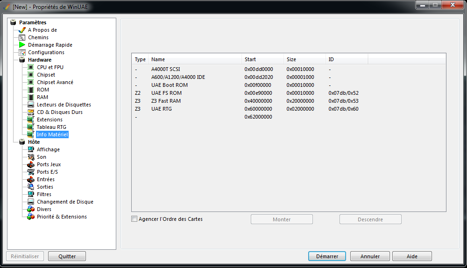Click the green Démarrage Rapide arrow icon
This screenshot has height=268, width=467.
click(x=22, y=45)
